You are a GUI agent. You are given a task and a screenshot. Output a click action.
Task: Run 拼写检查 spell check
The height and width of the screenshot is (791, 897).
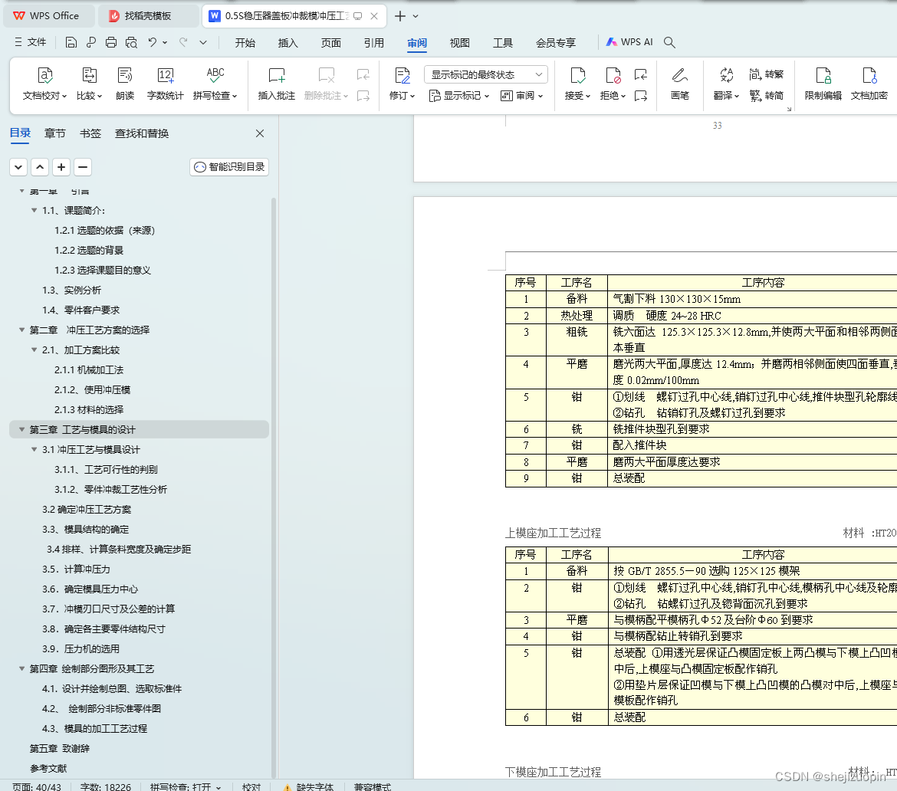click(215, 84)
